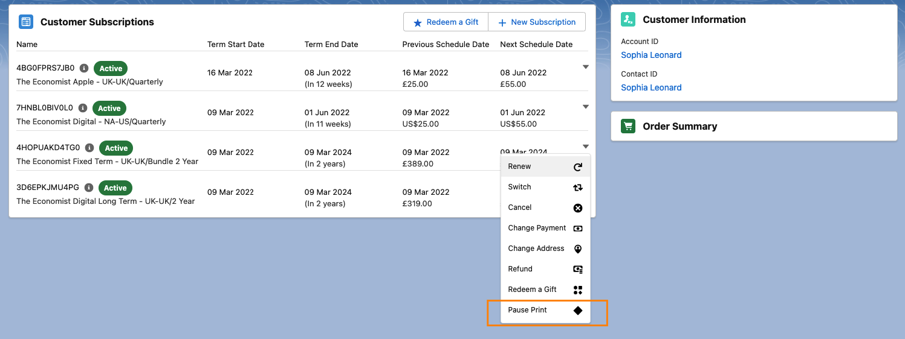Click info icon next to 4BG0FPRS7JB0
This screenshot has height=339, width=905.
pos(84,68)
